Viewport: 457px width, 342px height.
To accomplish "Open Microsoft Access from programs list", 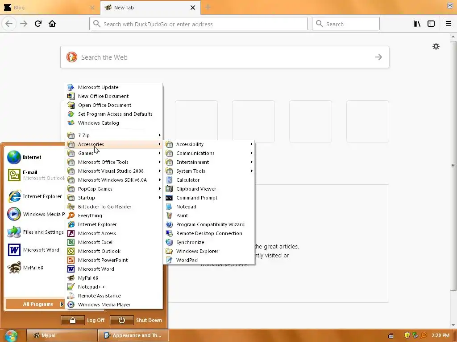I will 114,233.
